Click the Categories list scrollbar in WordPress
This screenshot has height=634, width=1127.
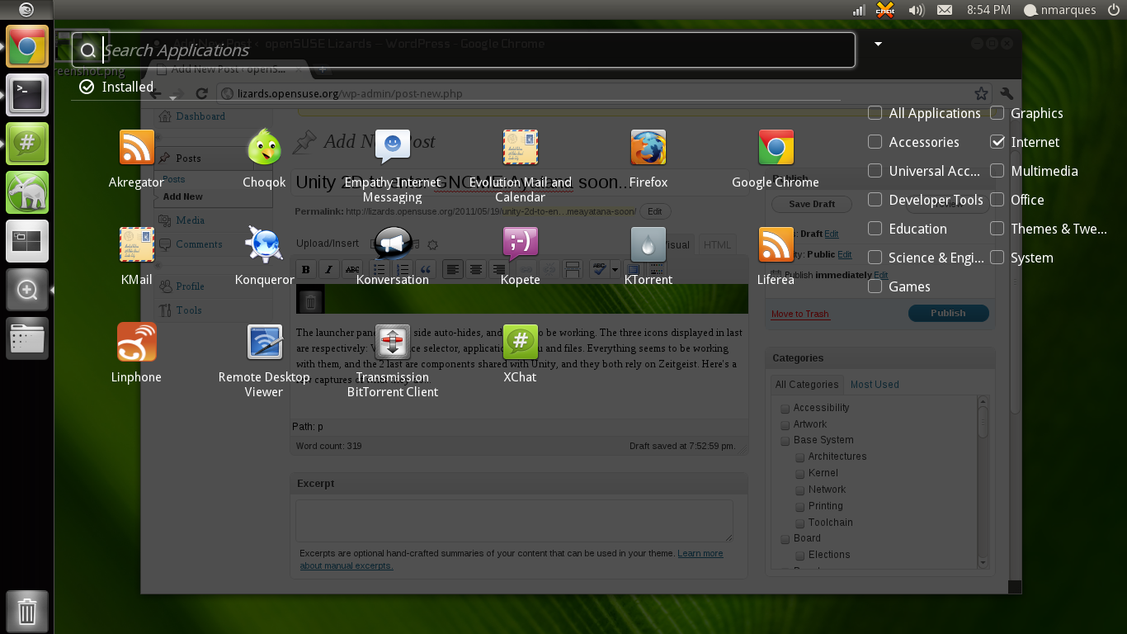pyautogui.click(x=982, y=482)
